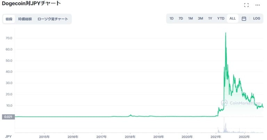Select the 1D time range

pos(171,18)
